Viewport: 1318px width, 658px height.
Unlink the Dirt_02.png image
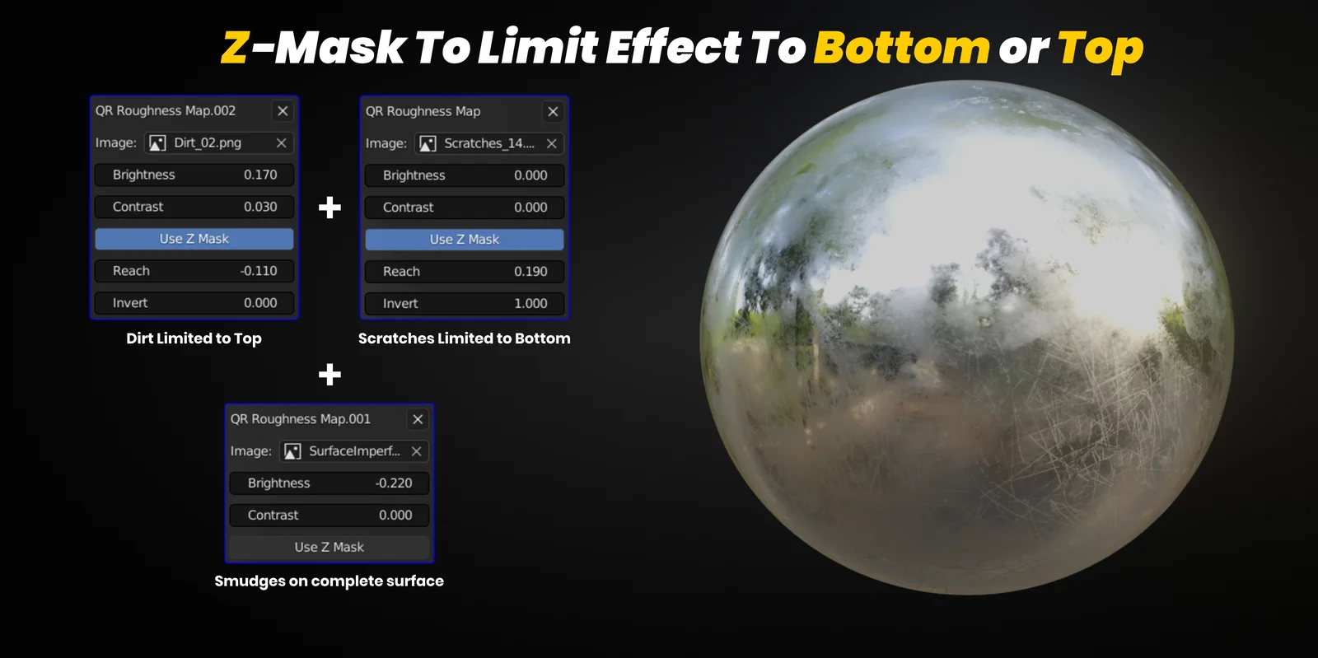281,143
